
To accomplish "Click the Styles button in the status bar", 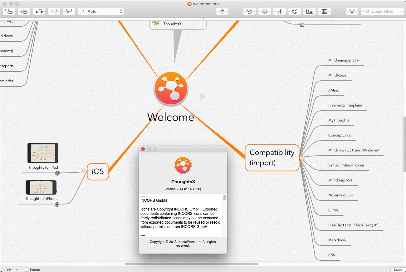I will (398, 270).
